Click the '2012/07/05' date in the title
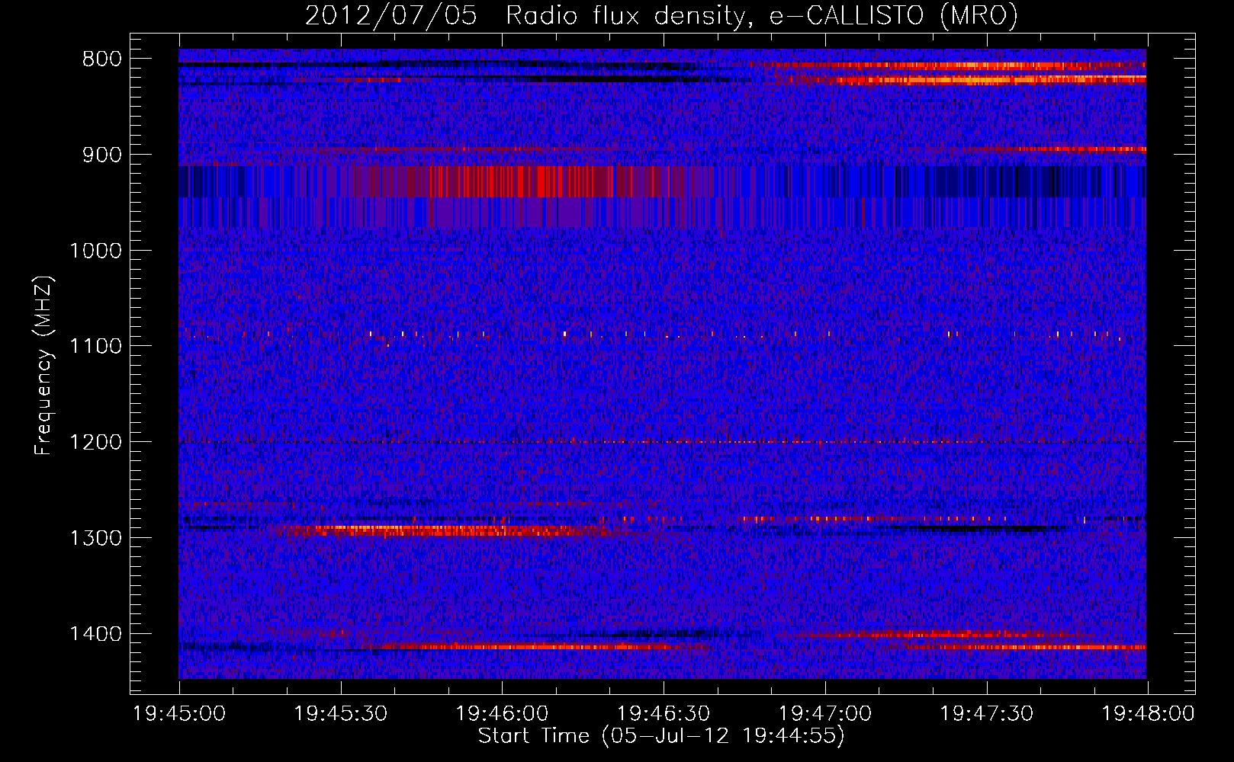Screen dimensions: 1234x762 click(x=392, y=15)
